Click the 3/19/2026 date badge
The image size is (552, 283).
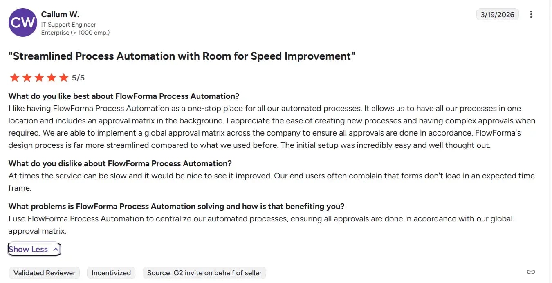point(497,15)
